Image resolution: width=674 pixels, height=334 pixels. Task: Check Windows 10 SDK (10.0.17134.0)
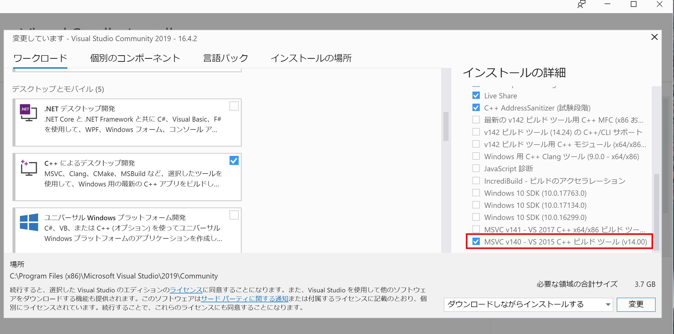pyautogui.click(x=476, y=205)
